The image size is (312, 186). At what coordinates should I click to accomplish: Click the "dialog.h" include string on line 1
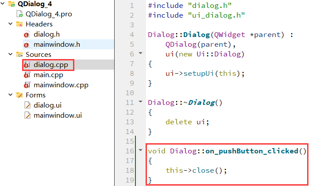pyautogui.click(x=210, y=6)
